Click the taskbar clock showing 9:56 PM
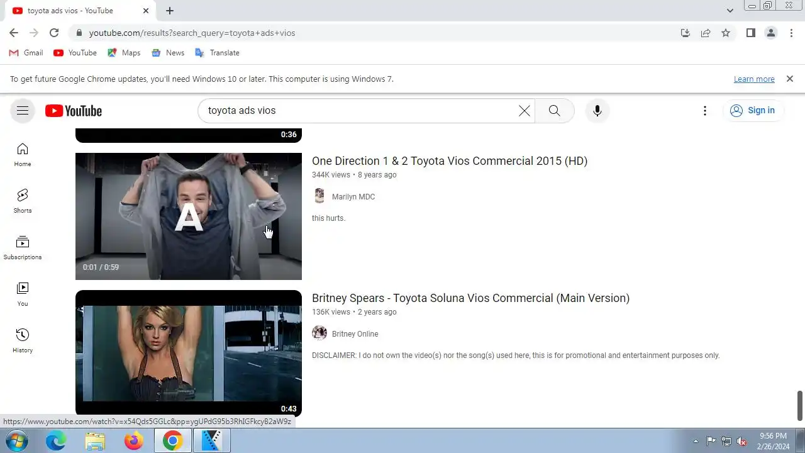The width and height of the screenshot is (805, 453). 774,441
